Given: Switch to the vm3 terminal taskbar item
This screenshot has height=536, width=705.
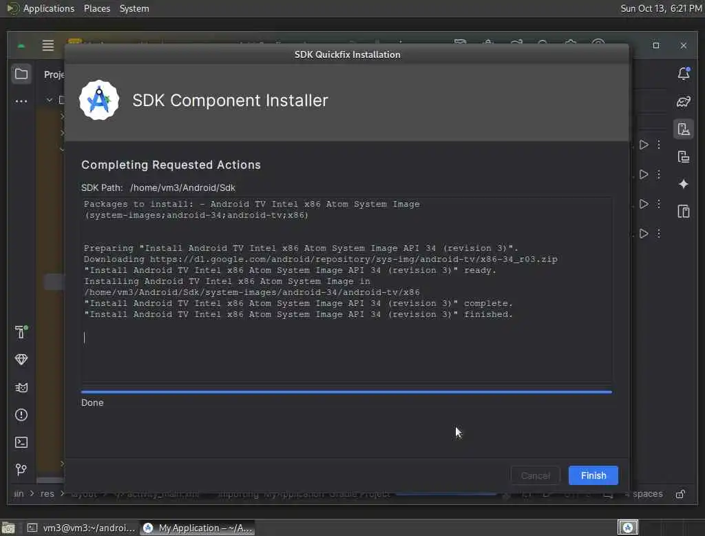Looking at the screenshot, I should pos(81,528).
